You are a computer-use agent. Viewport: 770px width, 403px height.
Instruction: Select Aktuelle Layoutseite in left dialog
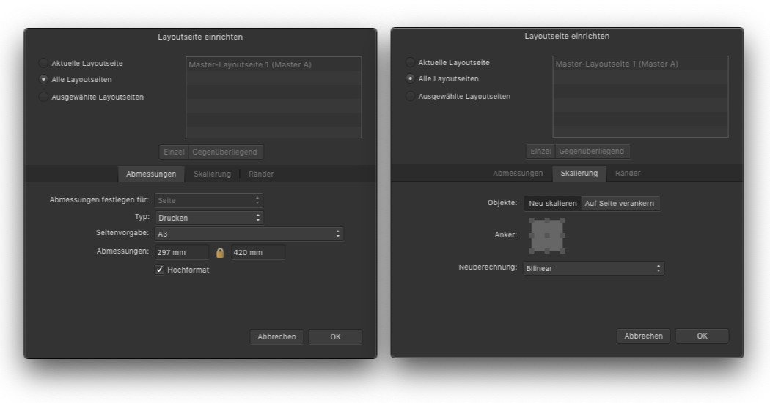click(43, 63)
